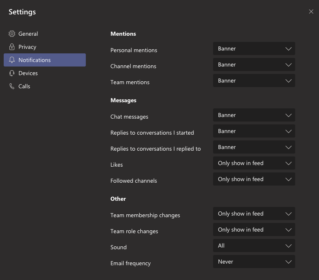Close the Settings dialog
Screen dimensions: 319x280
311,11
